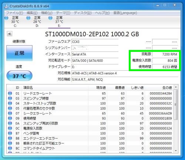Image resolution: width=185 pixels, height=160 pixels.
Task: Click status icon for 09 使用時間
Action: [10, 118]
